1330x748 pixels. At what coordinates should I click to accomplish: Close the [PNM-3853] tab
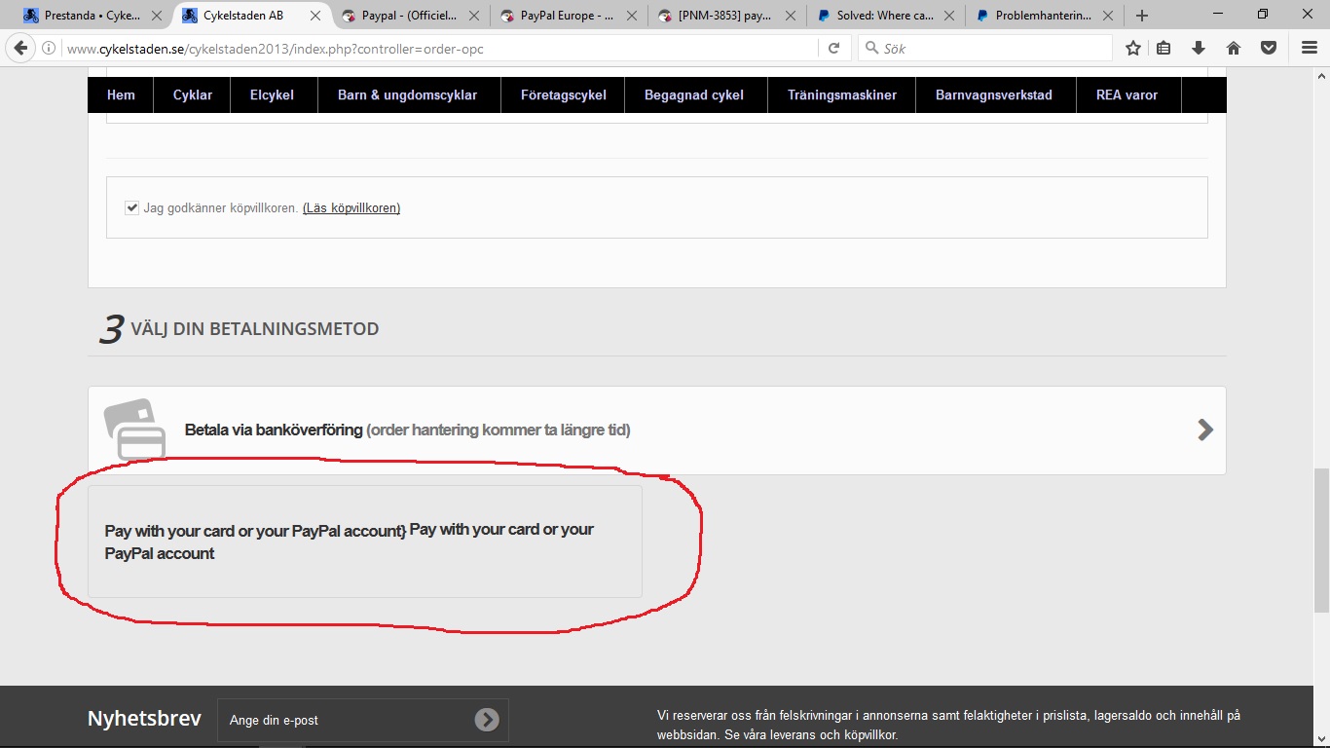pos(790,16)
